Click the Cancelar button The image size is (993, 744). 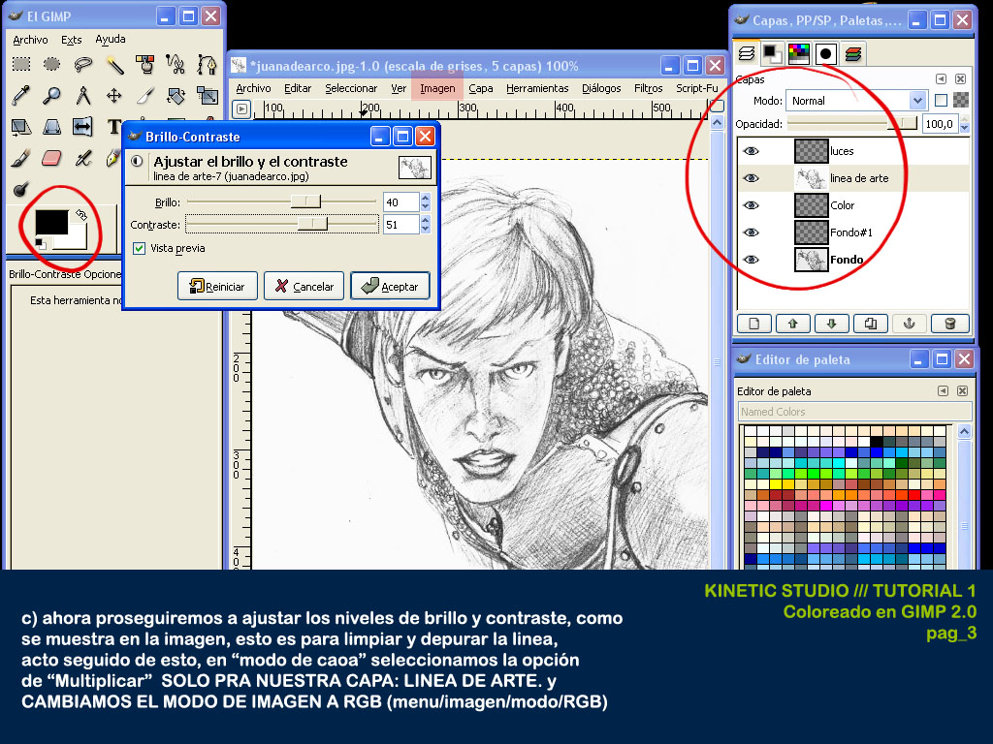coord(304,286)
